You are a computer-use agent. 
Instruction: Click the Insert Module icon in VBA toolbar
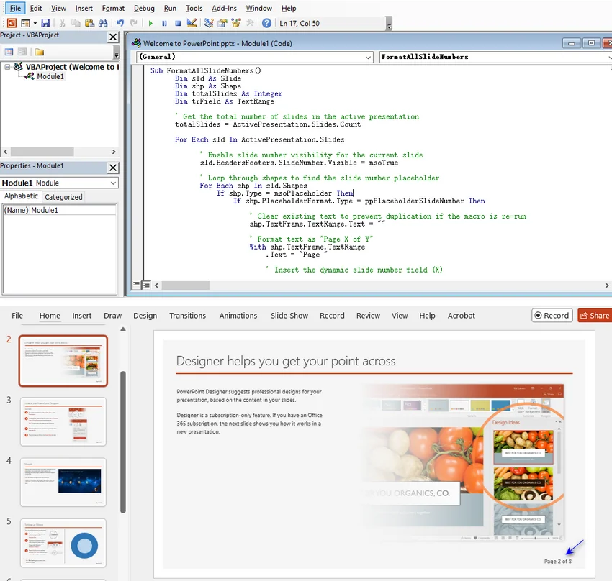click(25, 23)
